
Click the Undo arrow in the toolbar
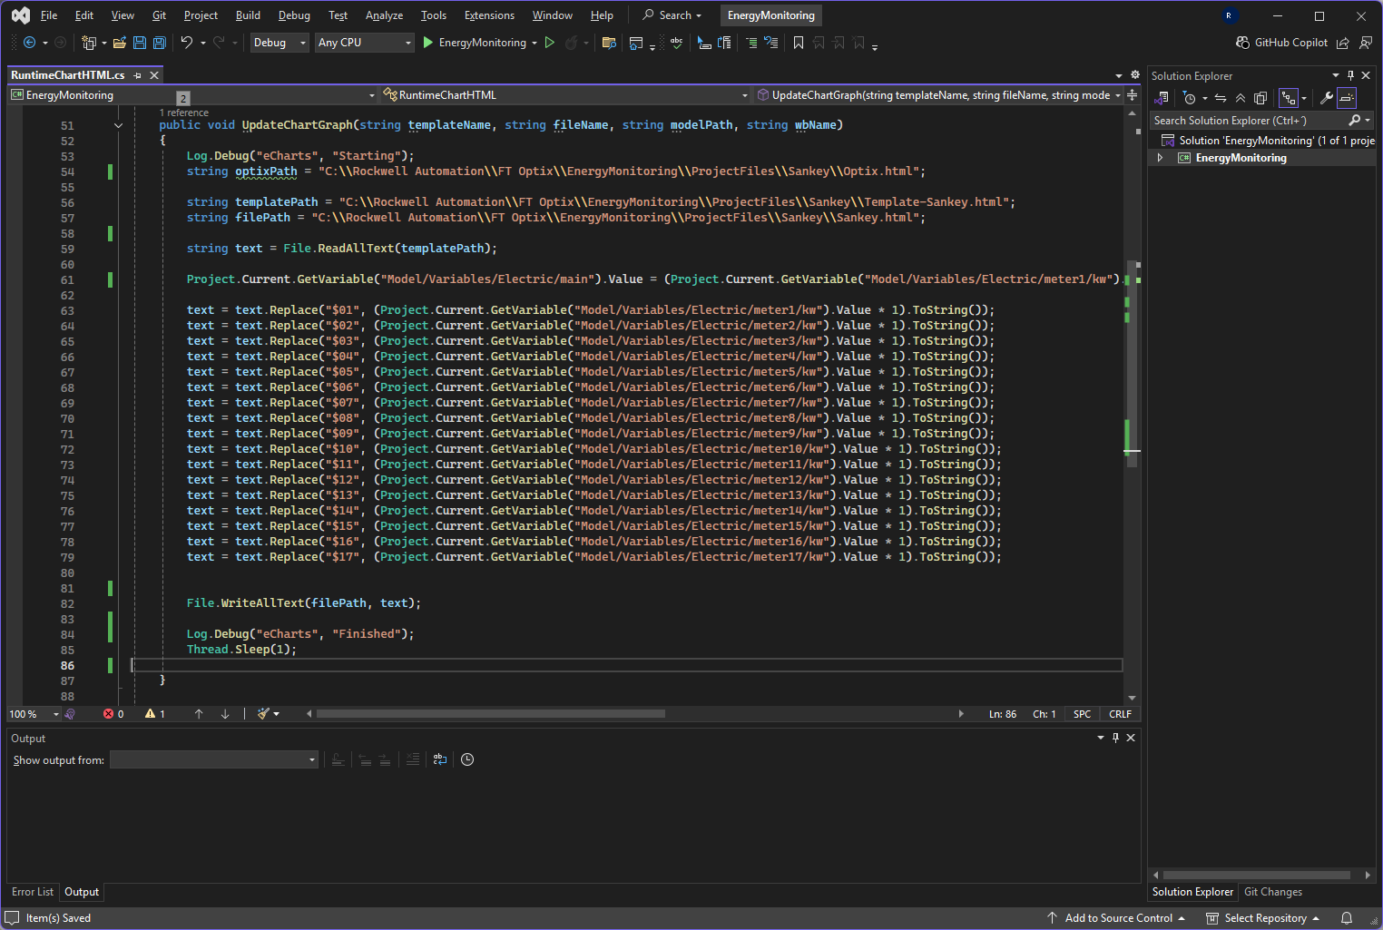pos(187,43)
